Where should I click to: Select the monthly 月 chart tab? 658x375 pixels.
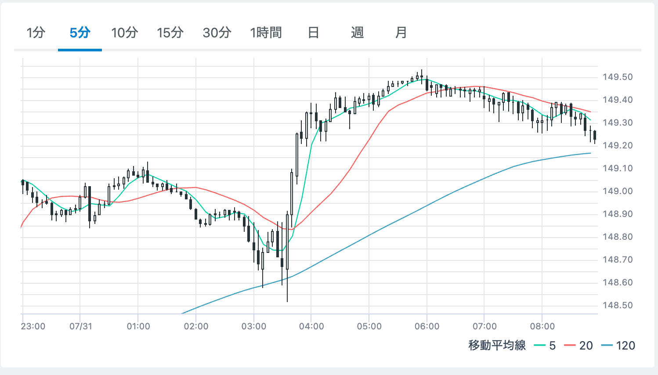click(x=401, y=32)
